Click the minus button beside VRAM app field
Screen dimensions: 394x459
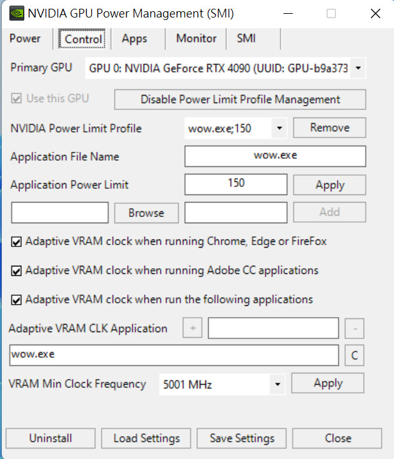pos(355,328)
